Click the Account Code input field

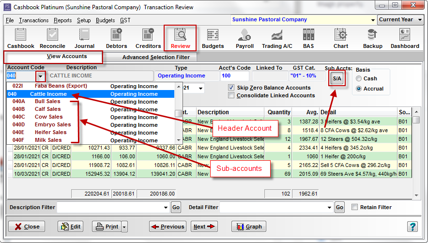[x=21, y=76]
